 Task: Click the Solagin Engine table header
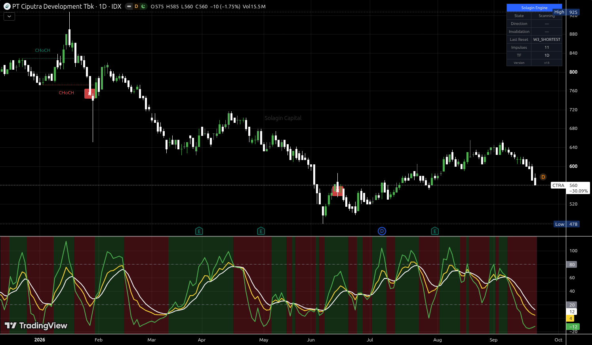point(534,8)
